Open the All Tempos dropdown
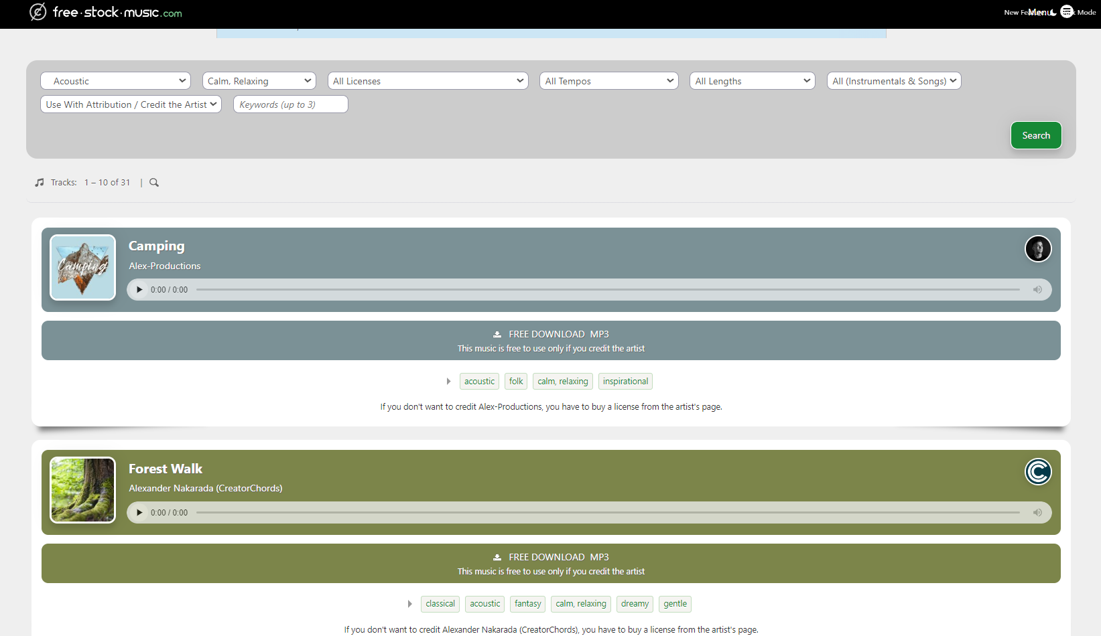 coord(608,81)
